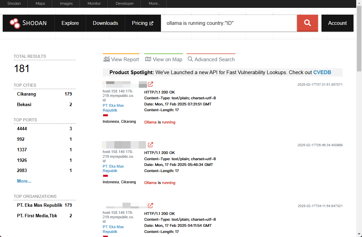The image size is (362, 237).
Task: Open the Pricing external link
Action: point(143,23)
